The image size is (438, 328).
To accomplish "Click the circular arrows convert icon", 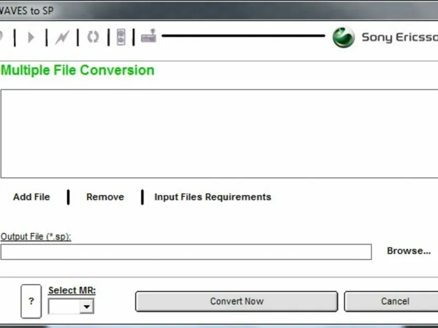I will [x=93, y=37].
